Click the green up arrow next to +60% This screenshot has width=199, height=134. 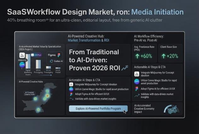coord(137,56)
